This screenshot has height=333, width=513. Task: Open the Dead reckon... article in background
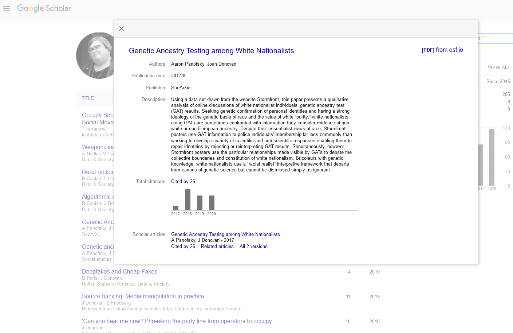point(98,172)
